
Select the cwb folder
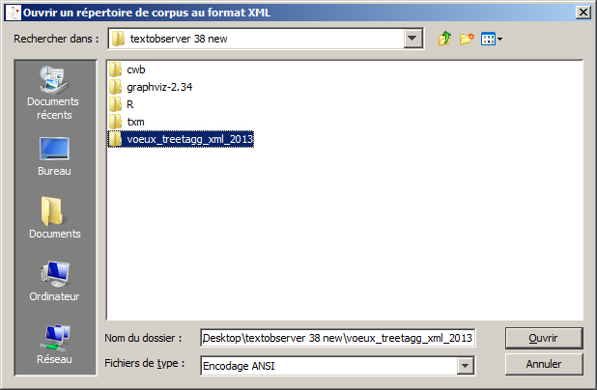127,70
